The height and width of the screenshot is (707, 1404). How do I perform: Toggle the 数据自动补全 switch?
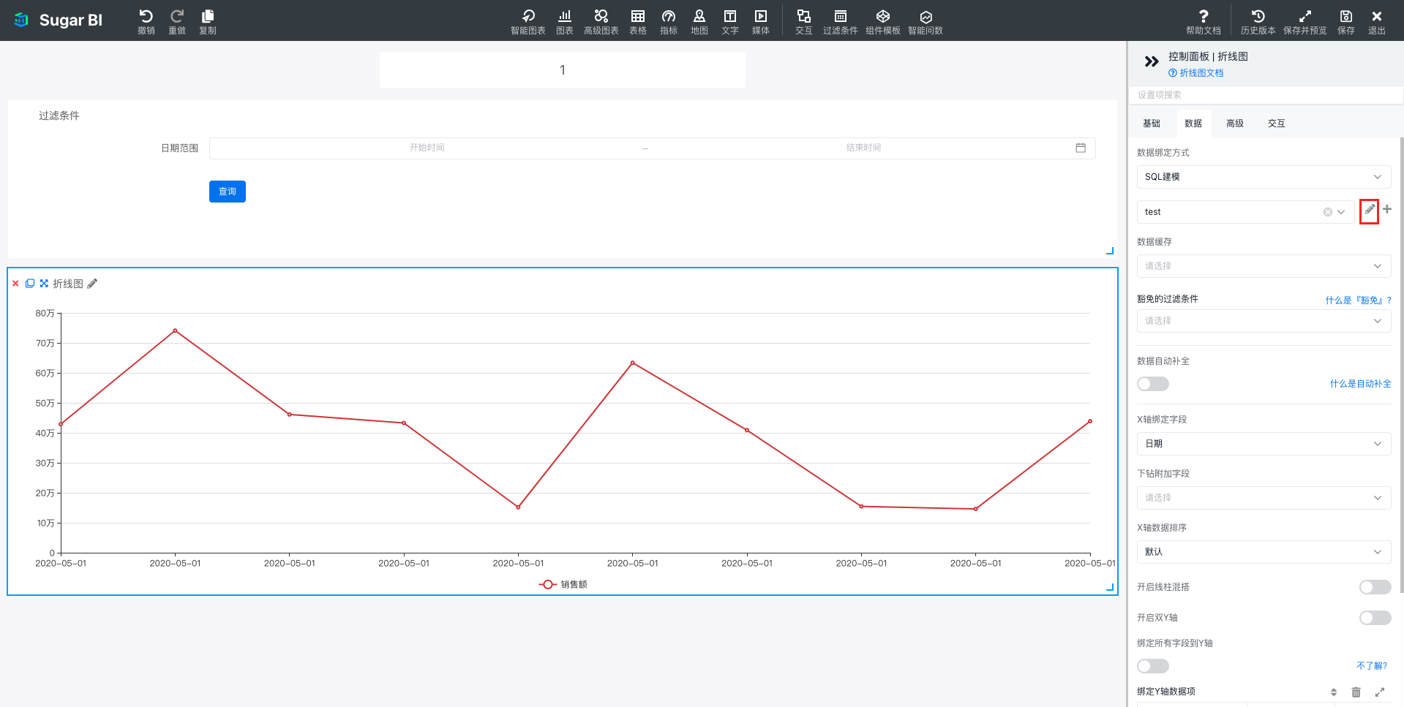1153,384
